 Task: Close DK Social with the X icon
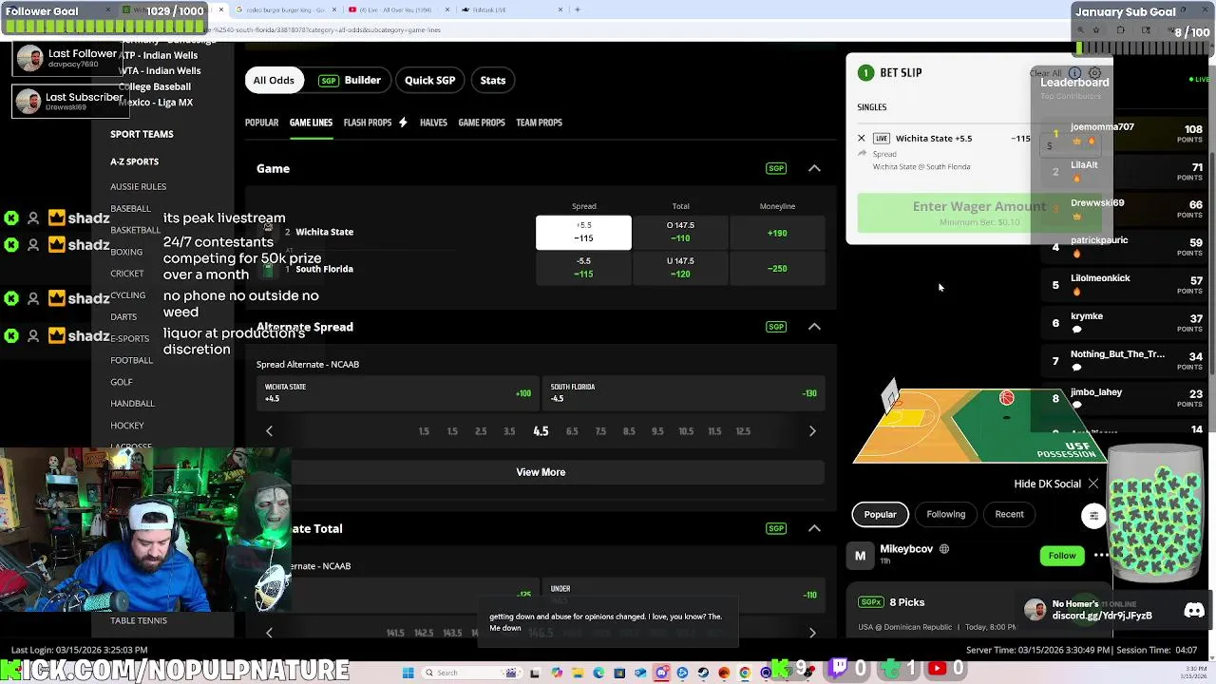[x=1093, y=484]
